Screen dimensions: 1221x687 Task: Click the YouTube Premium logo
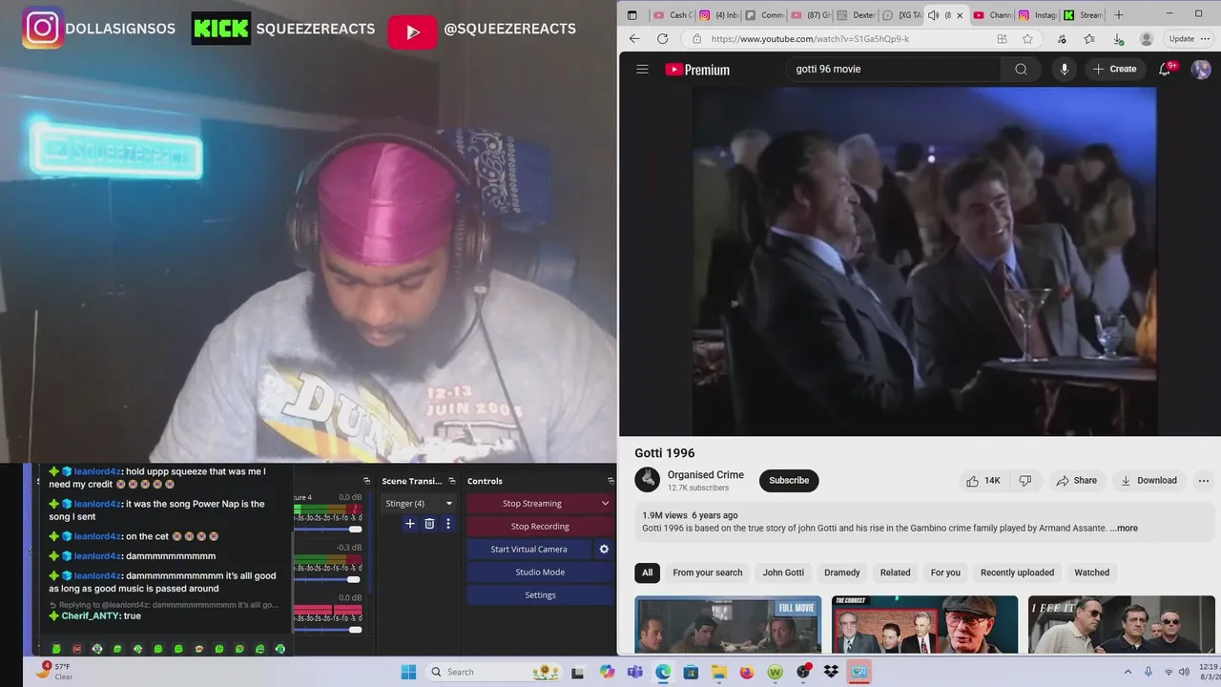[697, 70]
